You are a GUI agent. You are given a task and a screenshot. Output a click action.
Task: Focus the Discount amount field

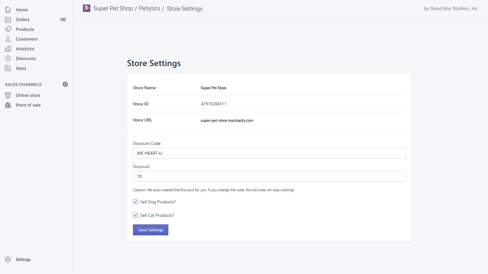269,176
